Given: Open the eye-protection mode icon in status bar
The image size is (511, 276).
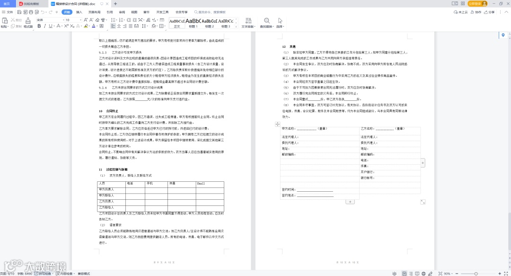Looking at the screenshot, I should [x=394, y=273].
